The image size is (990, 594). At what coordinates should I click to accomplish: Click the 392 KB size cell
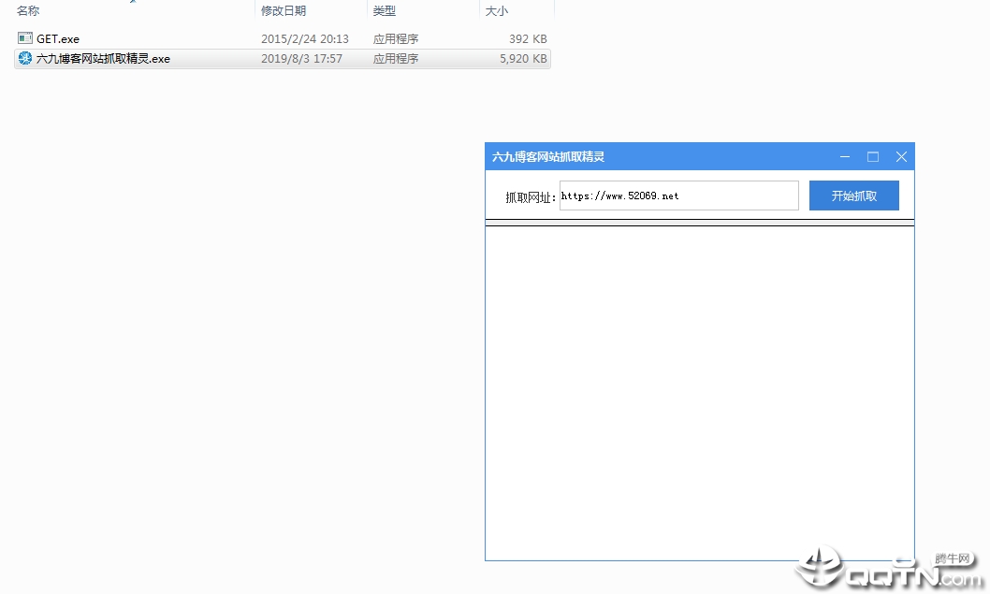528,39
